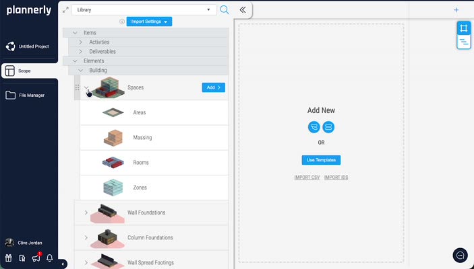Collapse the Building group
Screen dimensions: 474x269
81,70
